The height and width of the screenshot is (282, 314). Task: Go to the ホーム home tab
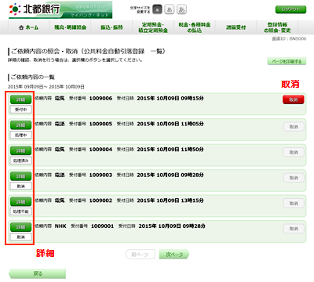coord(29,27)
